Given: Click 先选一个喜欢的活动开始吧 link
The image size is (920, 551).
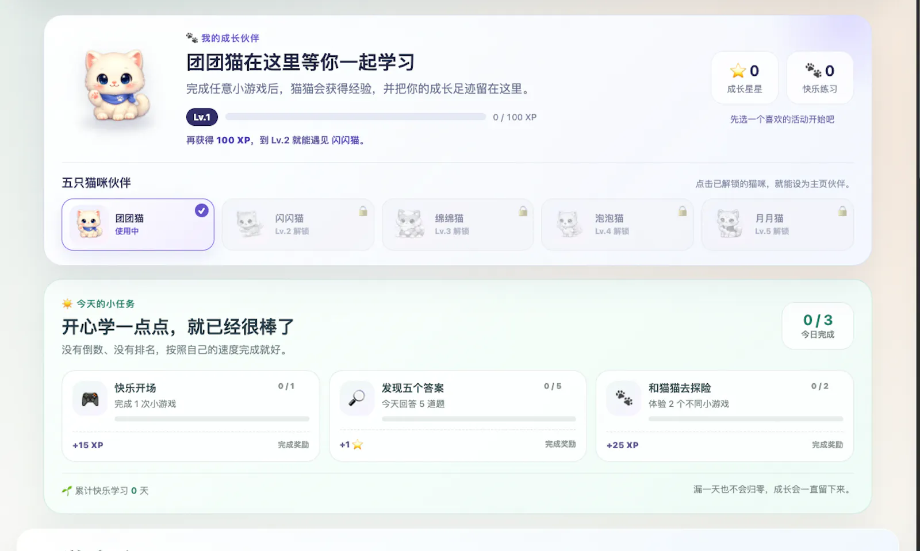Looking at the screenshot, I should click(782, 120).
